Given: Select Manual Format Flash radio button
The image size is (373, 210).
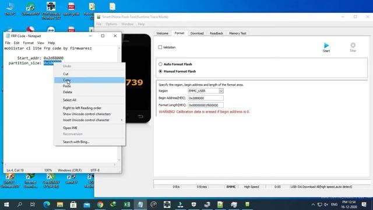Looking at the screenshot, I should (x=160, y=71).
